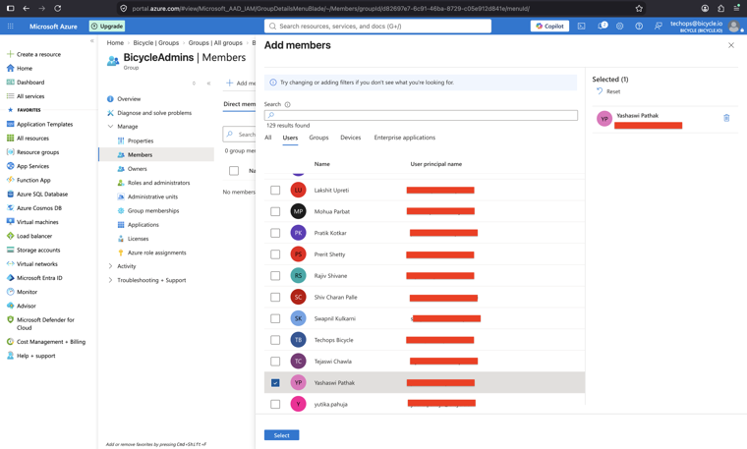Remove Yashaswi Pathak with the trash icon

726,118
